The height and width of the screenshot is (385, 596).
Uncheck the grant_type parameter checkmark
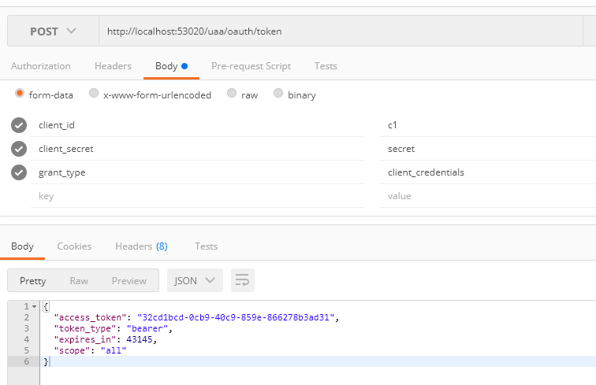(x=19, y=172)
